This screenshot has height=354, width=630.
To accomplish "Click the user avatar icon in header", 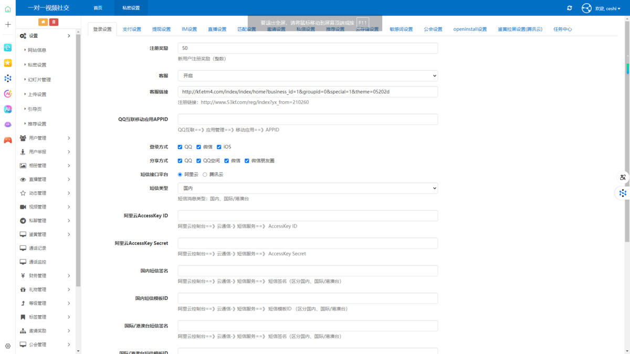I will [586, 8].
